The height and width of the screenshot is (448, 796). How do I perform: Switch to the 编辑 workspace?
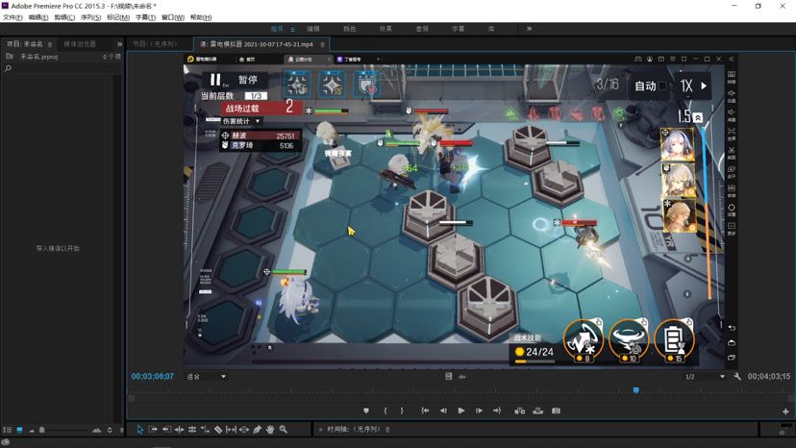313,29
